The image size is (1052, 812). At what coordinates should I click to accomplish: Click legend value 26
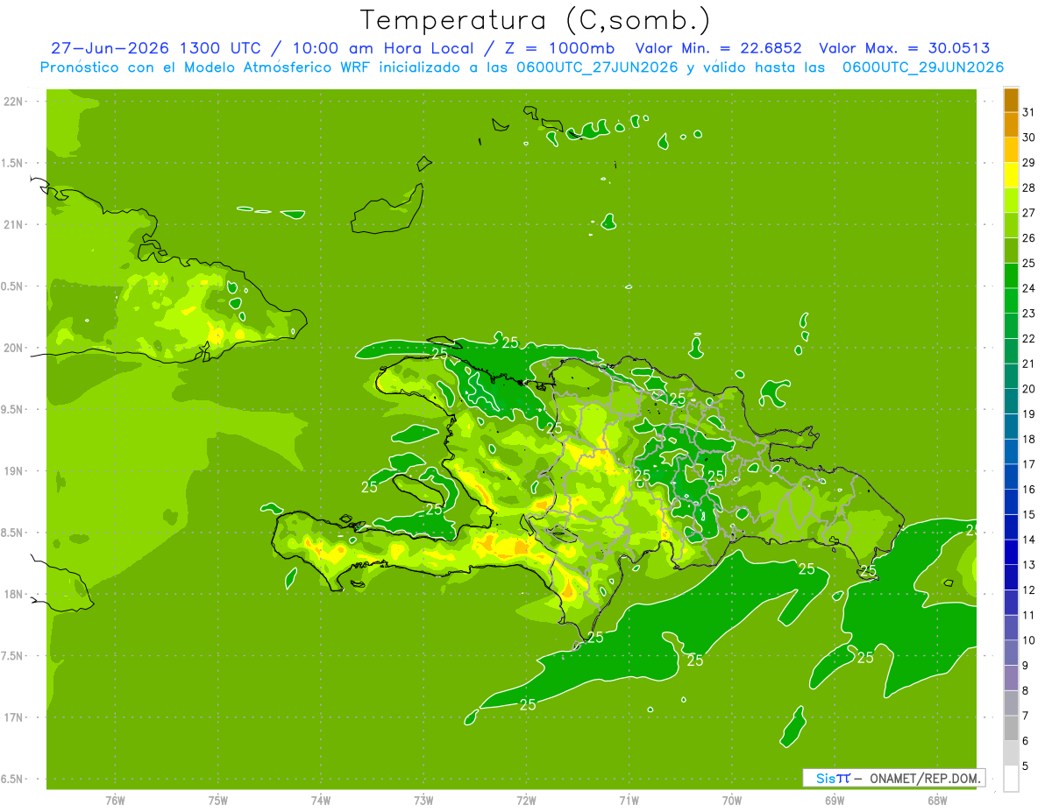pos(1029,238)
